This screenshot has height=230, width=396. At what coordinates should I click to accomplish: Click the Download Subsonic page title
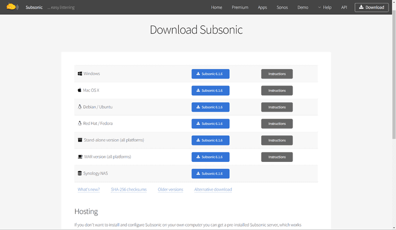coord(196,30)
